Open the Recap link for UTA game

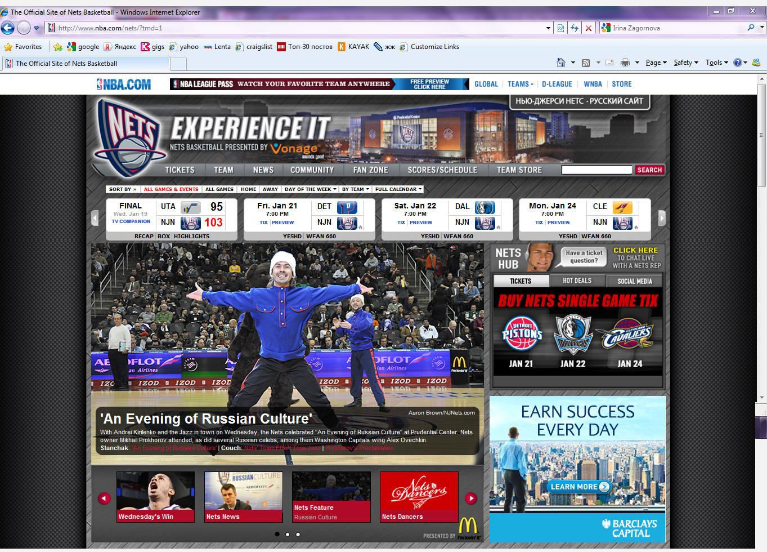click(x=143, y=237)
